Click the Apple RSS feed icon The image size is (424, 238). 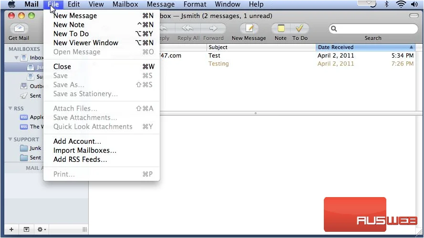[x=24, y=117]
